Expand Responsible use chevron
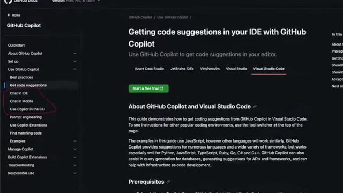The width and height of the screenshot is (343, 193). coord(75,173)
